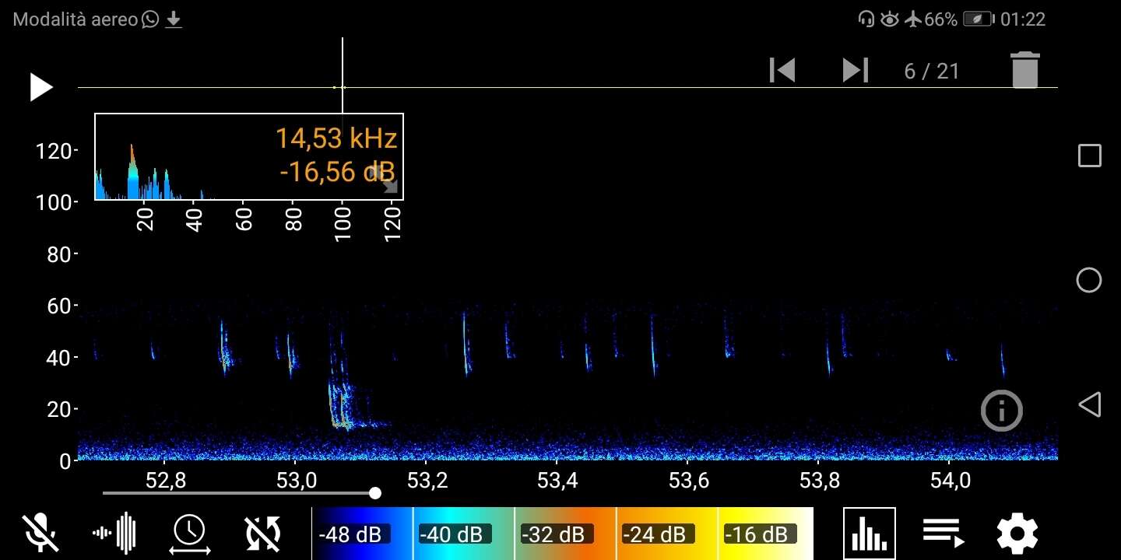Toggle the muted microphone icon
This screenshot has height=560, width=1121.
tap(40, 534)
